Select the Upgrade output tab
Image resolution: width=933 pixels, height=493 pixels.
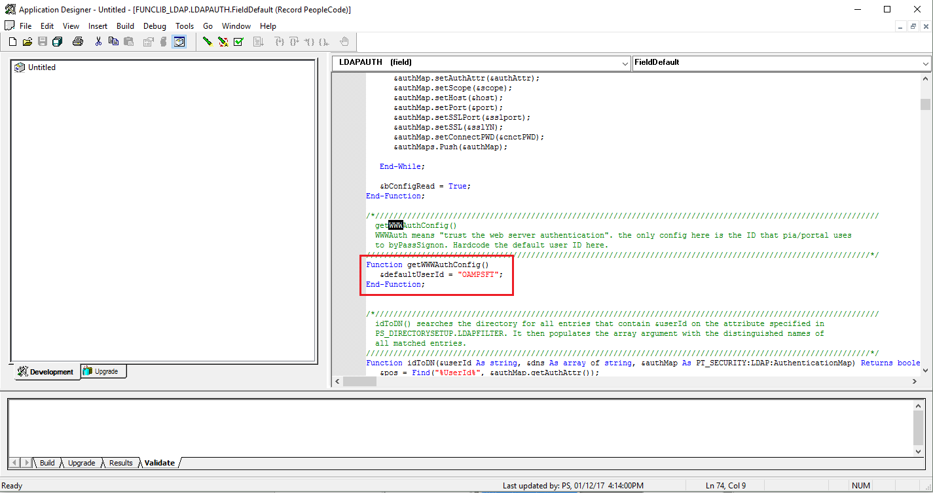click(x=81, y=463)
